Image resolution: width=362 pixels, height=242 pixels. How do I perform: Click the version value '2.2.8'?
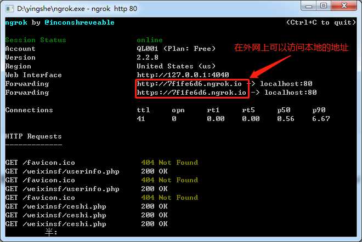[x=148, y=57]
